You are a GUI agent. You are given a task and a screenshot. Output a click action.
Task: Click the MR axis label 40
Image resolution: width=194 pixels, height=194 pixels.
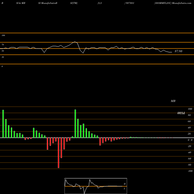pyautogui.click(x=189, y=128)
